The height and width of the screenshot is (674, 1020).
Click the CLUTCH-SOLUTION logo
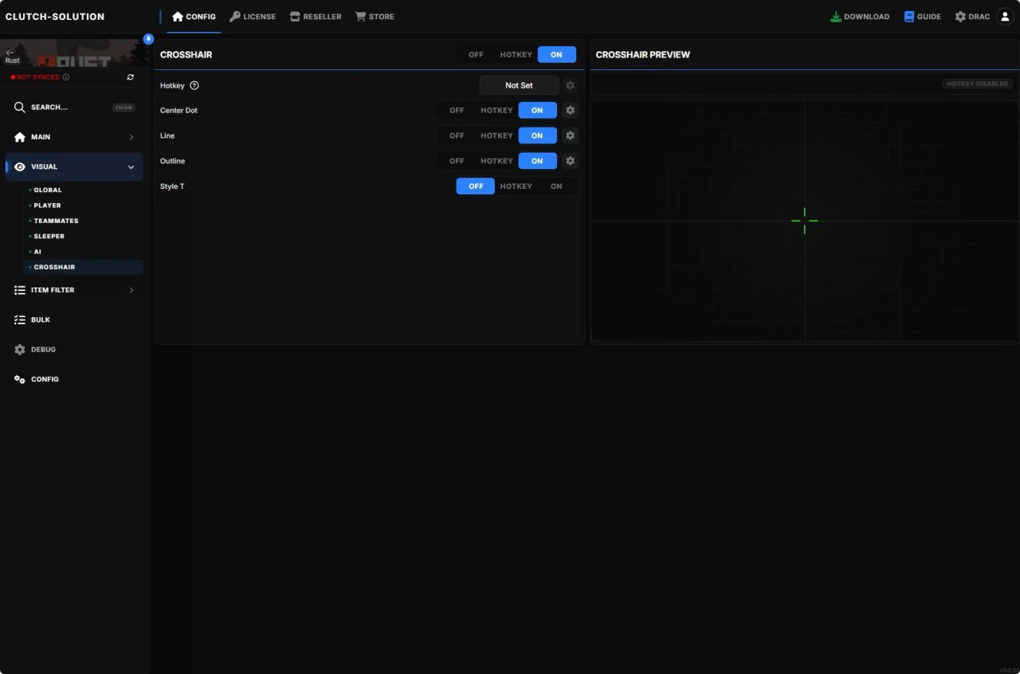[x=55, y=17]
